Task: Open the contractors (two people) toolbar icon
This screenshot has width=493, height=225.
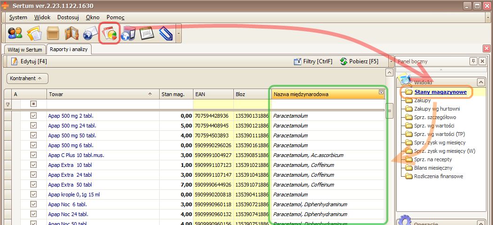Action: pos(15,34)
